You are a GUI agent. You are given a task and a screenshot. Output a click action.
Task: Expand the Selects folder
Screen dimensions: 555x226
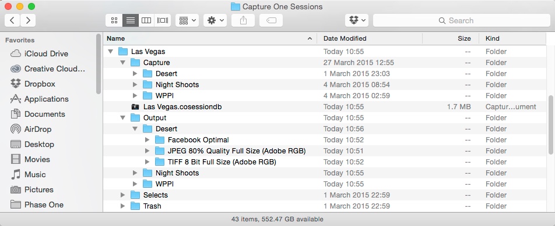click(x=123, y=195)
